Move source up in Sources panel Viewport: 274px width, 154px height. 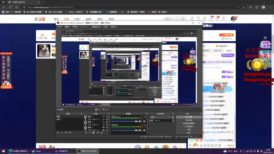(98, 133)
